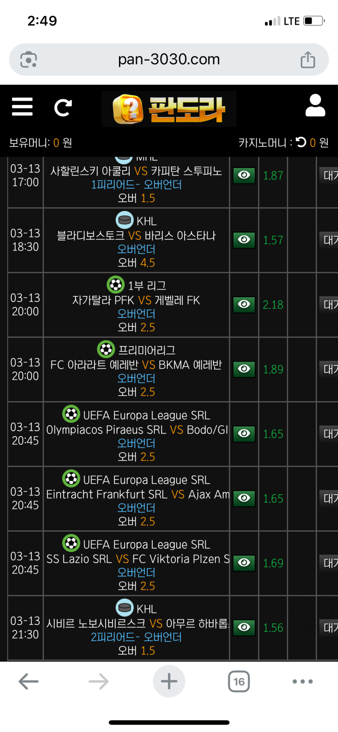The width and height of the screenshot is (338, 732).
Task: Open the user profile icon
Action: [315, 106]
